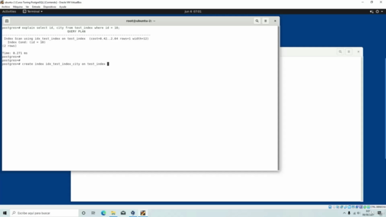Restore the VirtualBox window size
This screenshot has width=386, height=217.
tap(372, 2)
